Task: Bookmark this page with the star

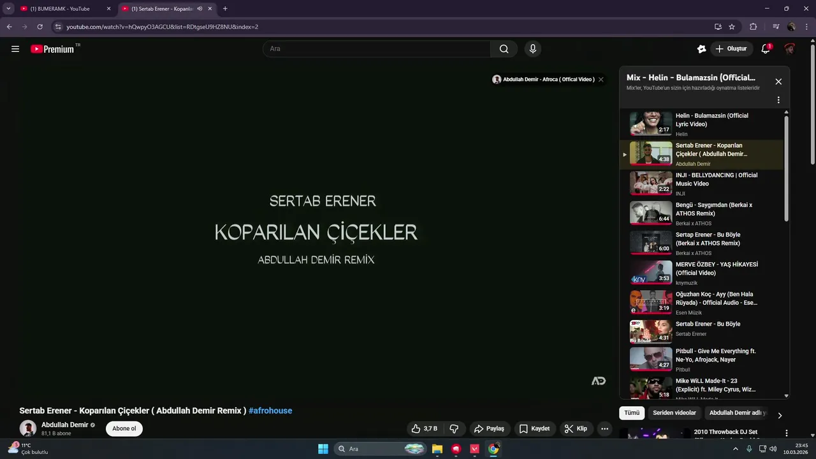Action: (x=732, y=27)
